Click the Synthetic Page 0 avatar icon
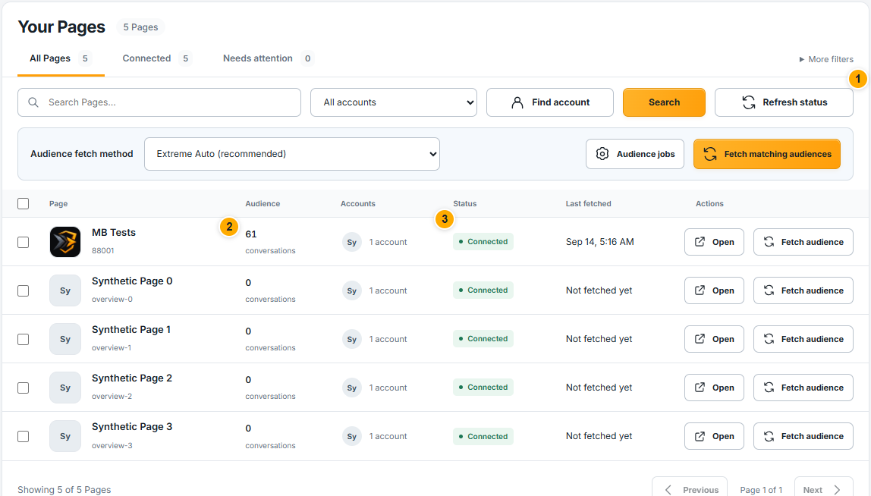The width and height of the screenshot is (871, 496). pos(65,290)
